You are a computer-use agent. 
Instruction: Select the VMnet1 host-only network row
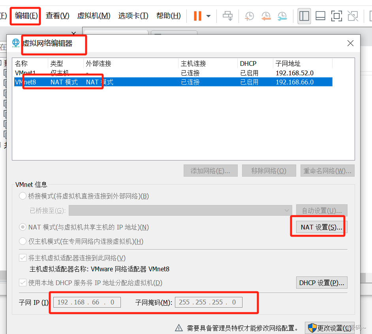[173, 73]
